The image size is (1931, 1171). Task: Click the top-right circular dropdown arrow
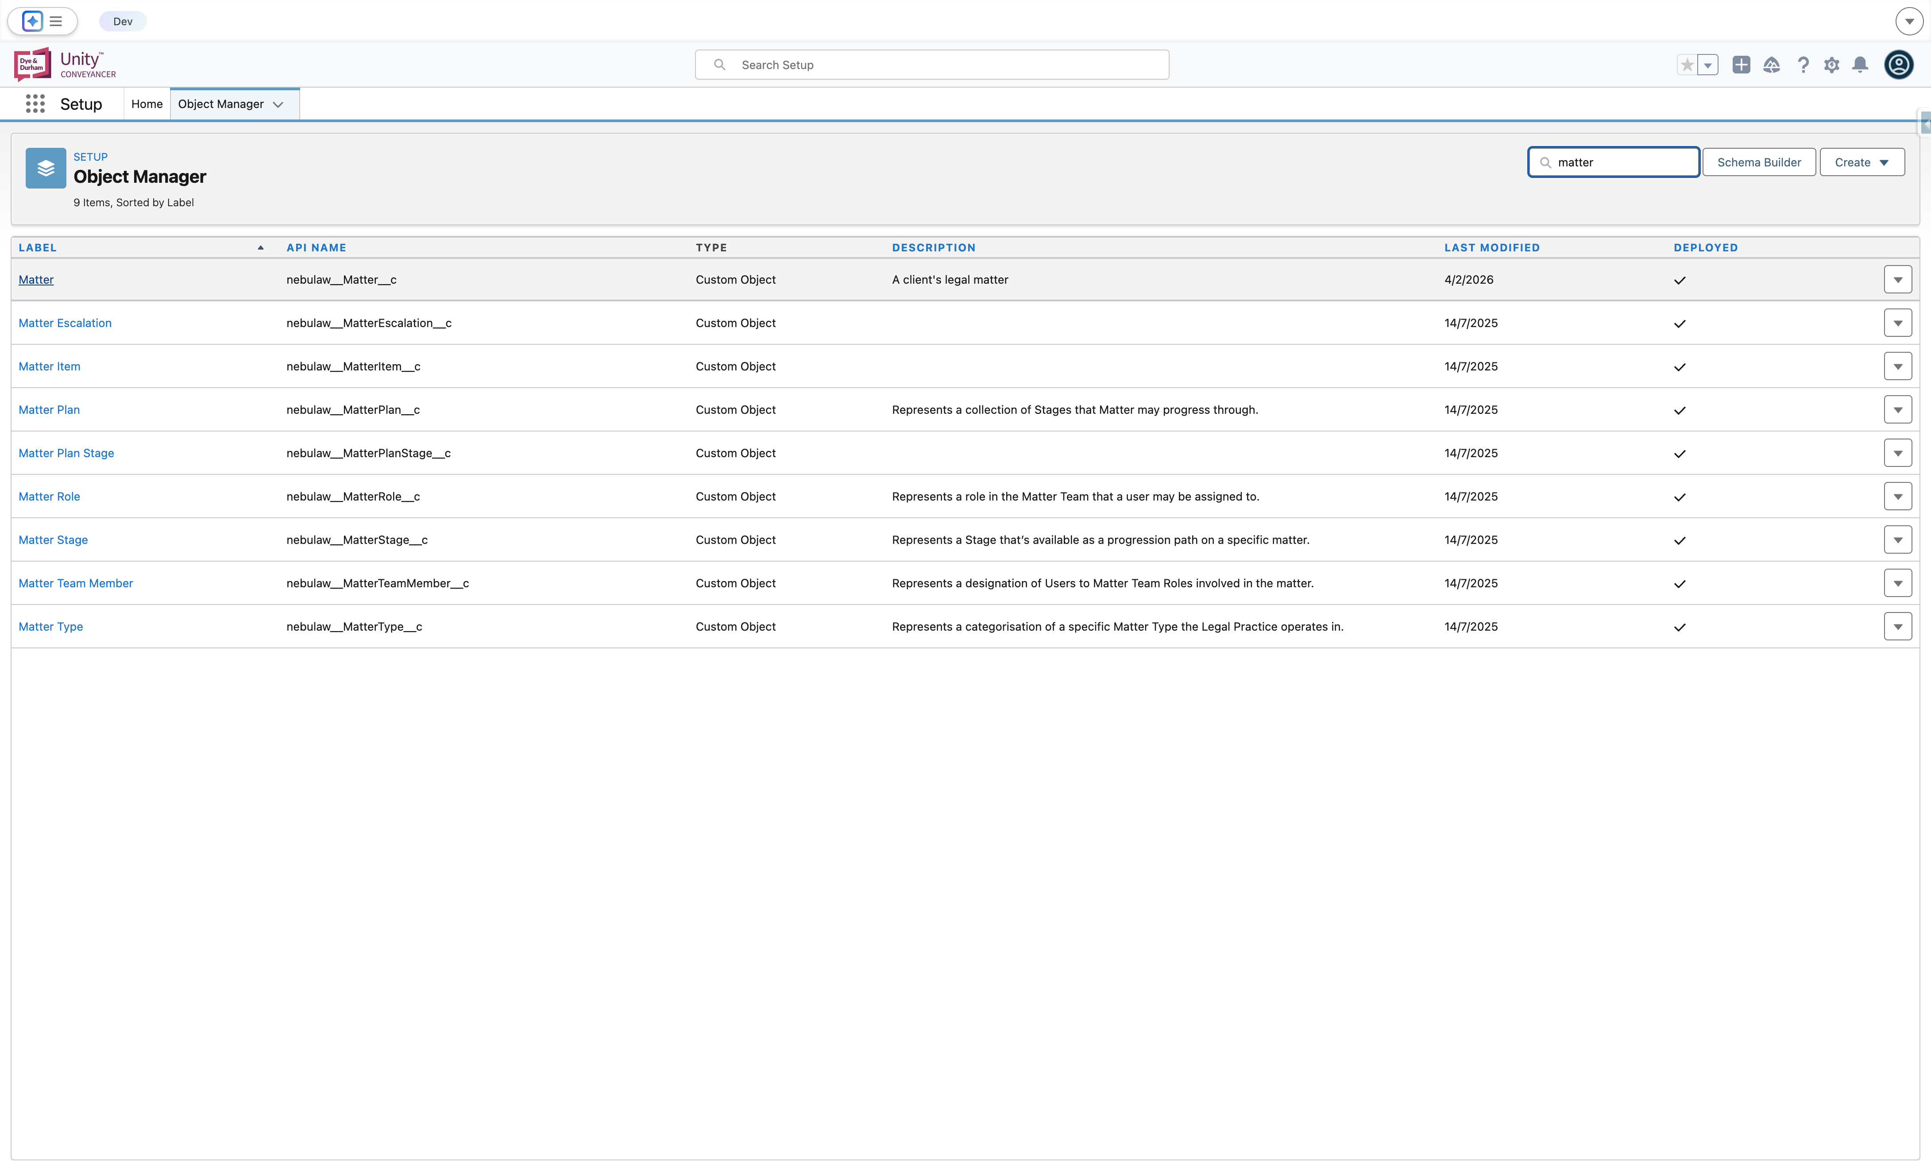(x=1909, y=21)
